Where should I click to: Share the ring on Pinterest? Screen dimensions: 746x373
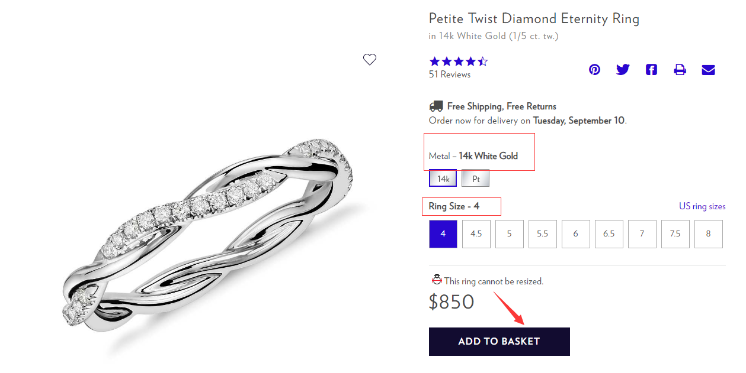[594, 70]
